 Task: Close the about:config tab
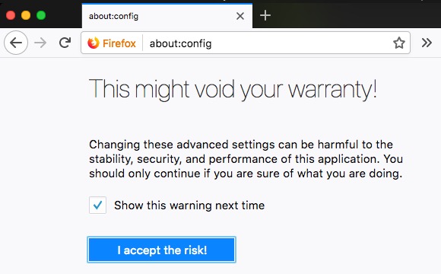click(x=240, y=16)
